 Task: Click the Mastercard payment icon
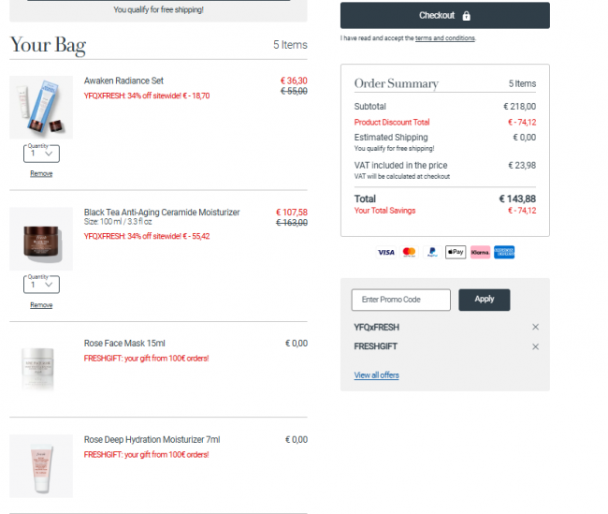[x=409, y=253]
